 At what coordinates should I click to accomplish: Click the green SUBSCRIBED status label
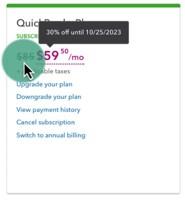click(27, 36)
